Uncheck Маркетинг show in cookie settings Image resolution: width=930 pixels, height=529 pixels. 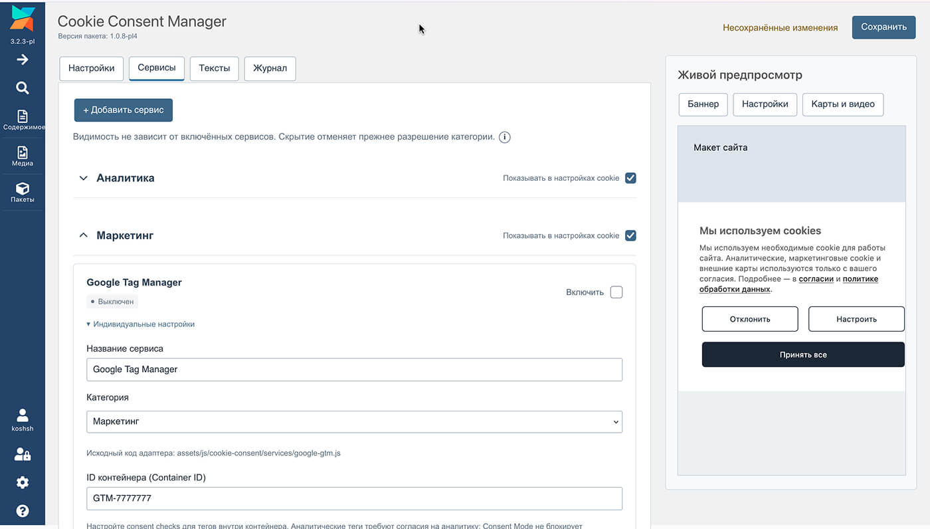631,235
